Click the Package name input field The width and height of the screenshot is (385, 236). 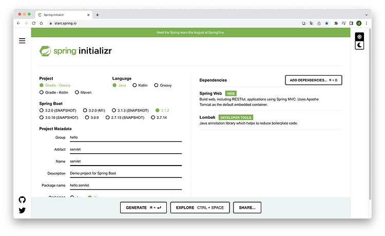(x=126, y=186)
